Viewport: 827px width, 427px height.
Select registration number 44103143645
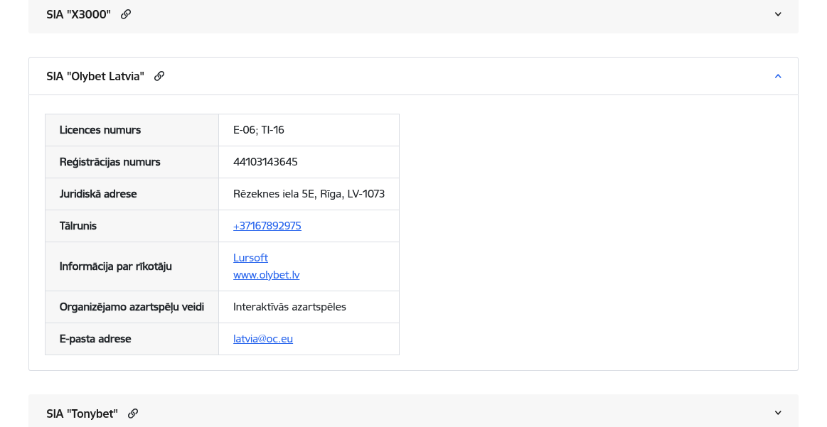pyautogui.click(x=265, y=162)
